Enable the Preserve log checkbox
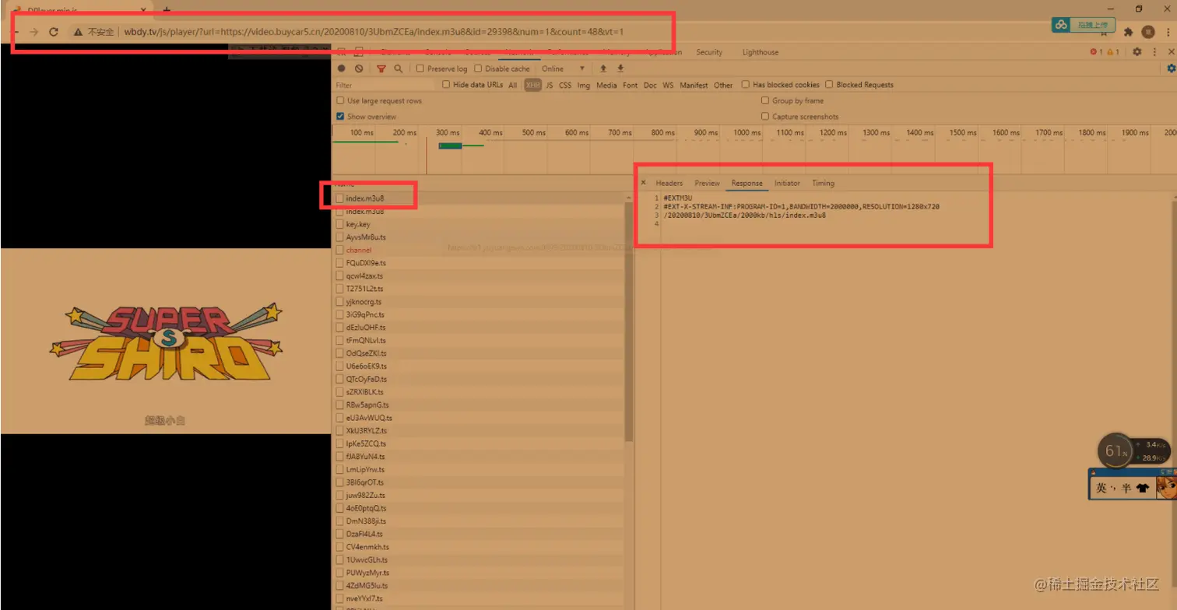Viewport: 1177px width, 610px height. tap(420, 68)
